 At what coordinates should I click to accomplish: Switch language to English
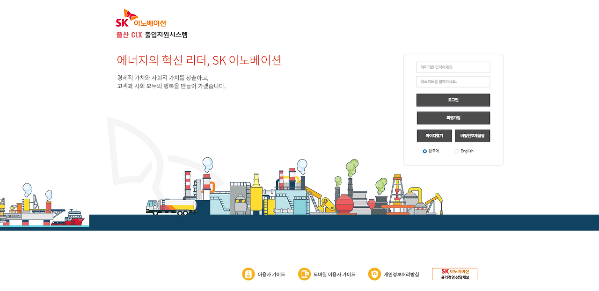point(456,151)
